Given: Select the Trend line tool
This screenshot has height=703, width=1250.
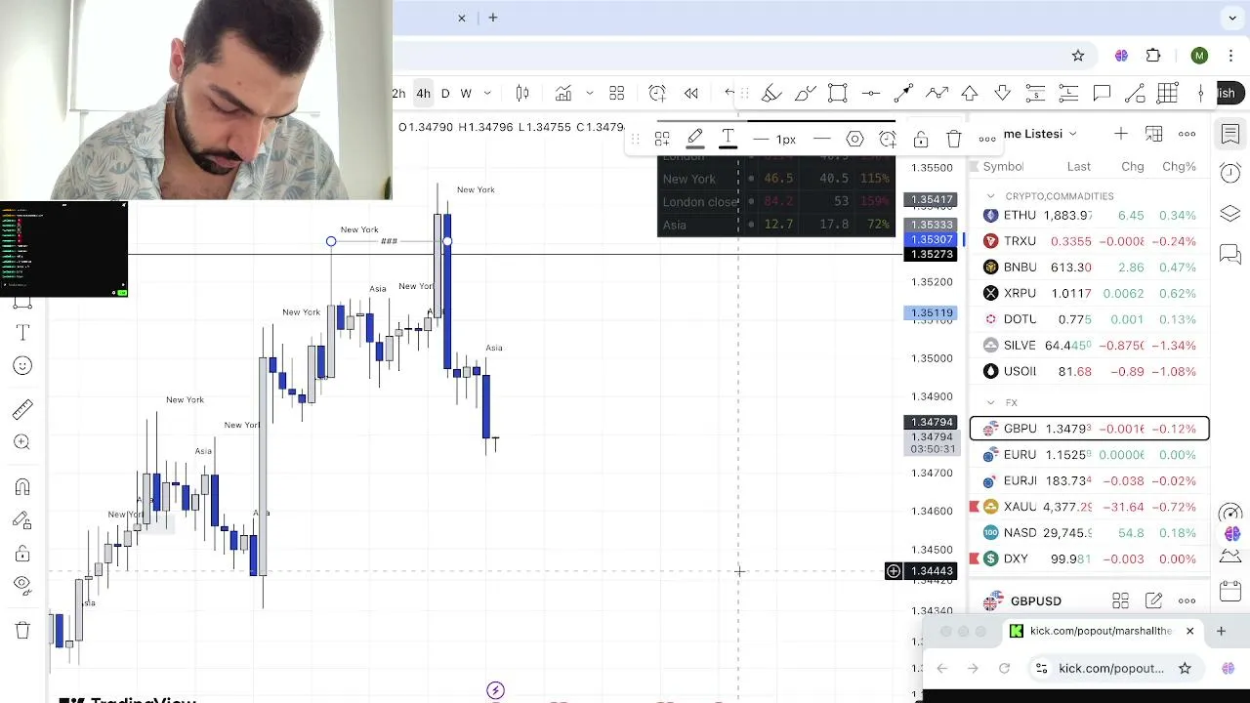Looking at the screenshot, I should [x=1135, y=94].
